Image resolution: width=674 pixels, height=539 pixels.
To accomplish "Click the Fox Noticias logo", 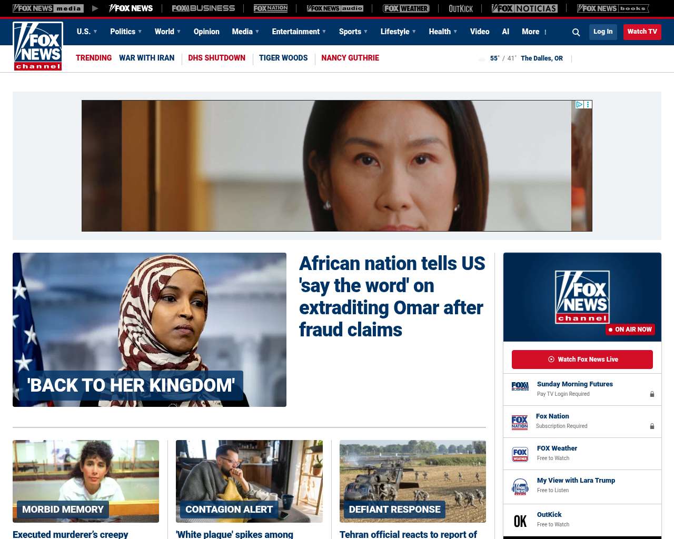I will [x=524, y=8].
